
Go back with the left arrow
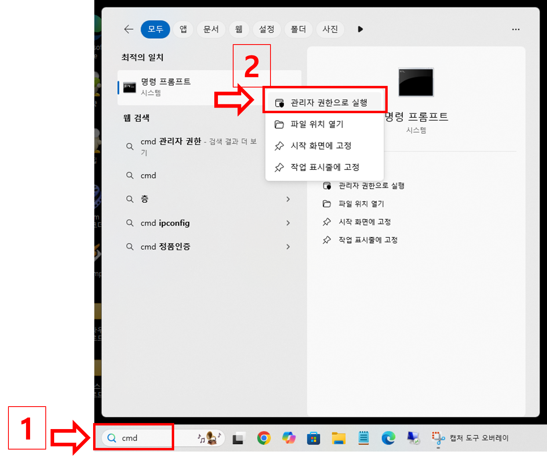coord(129,29)
